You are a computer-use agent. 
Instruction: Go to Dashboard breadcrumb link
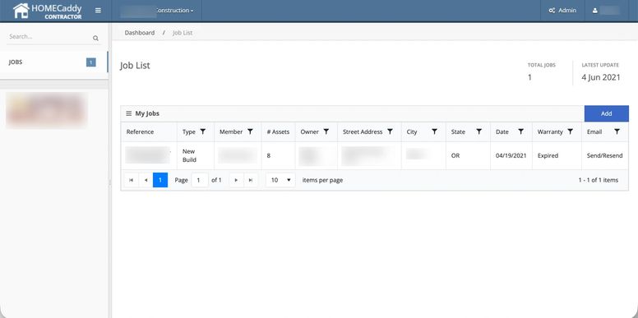(140, 33)
